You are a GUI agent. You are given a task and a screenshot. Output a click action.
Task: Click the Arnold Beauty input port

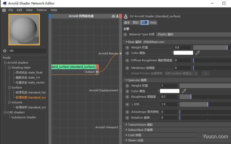121,53
